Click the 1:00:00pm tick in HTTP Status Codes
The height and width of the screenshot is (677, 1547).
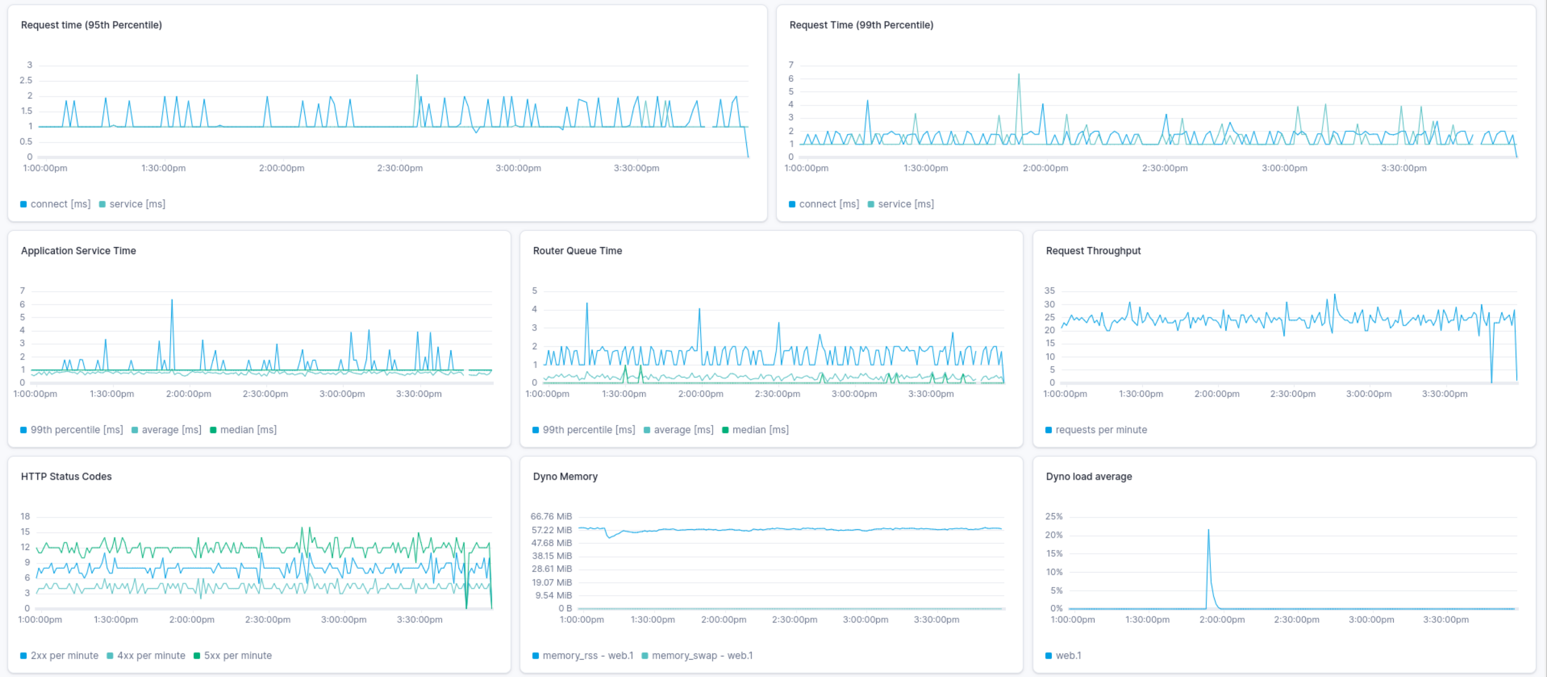40,619
